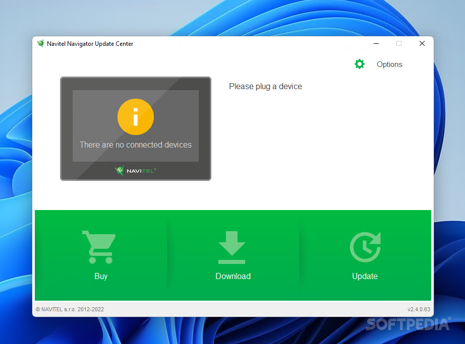
Task: Click the disabled maximize window button
Action: tap(399, 43)
